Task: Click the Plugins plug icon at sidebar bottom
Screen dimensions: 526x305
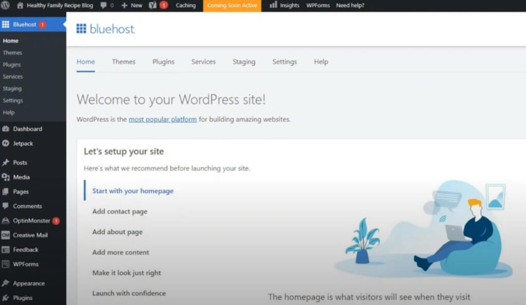Action: (6, 298)
